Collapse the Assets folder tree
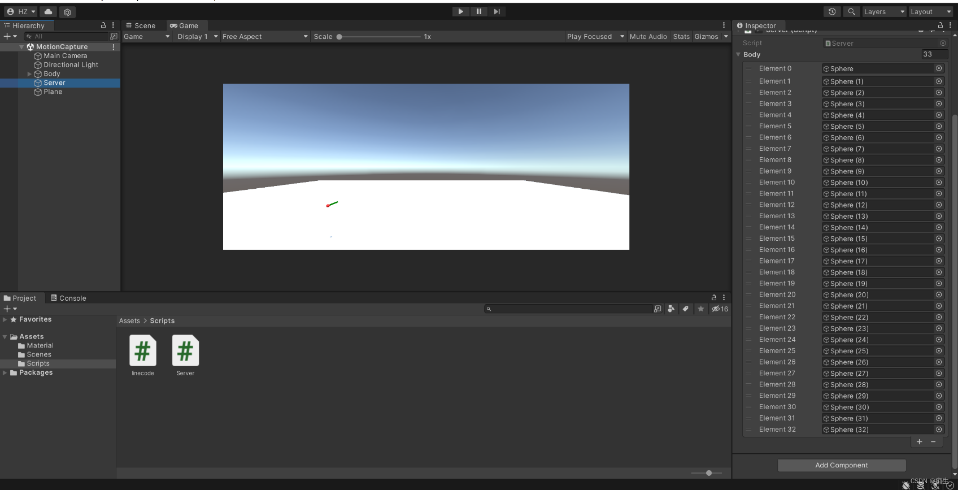 point(5,337)
